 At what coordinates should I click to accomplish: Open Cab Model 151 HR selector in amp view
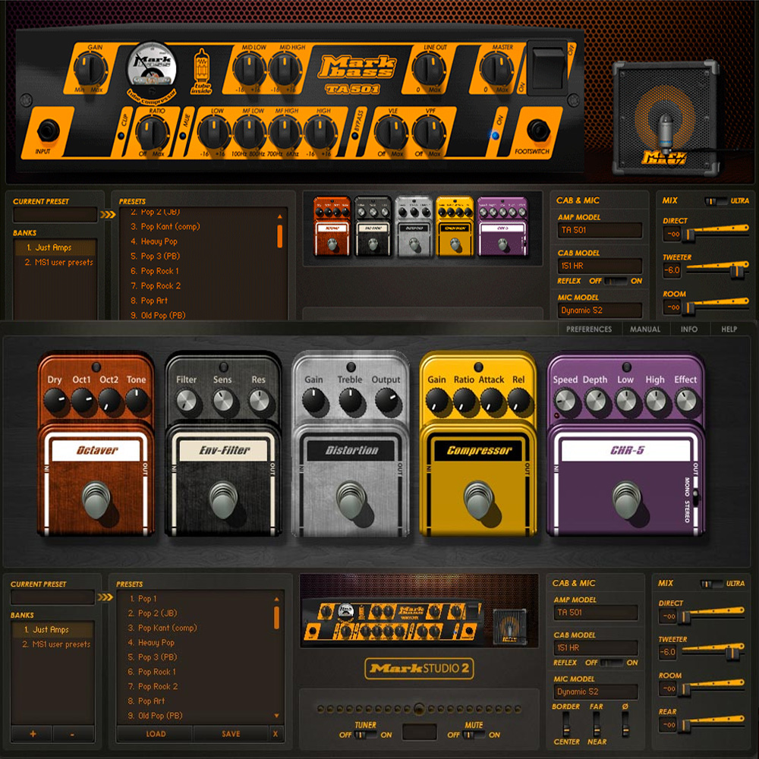(x=600, y=266)
